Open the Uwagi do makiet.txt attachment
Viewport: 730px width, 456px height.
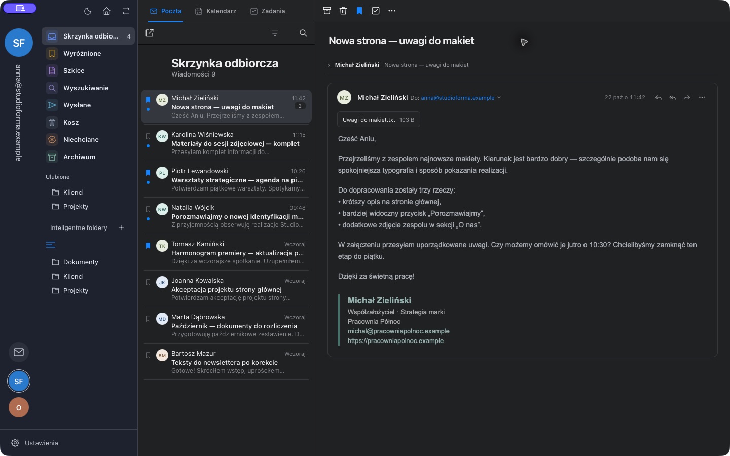pyautogui.click(x=378, y=120)
